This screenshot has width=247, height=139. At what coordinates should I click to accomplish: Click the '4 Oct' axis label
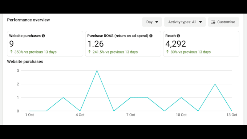[x=80, y=115]
